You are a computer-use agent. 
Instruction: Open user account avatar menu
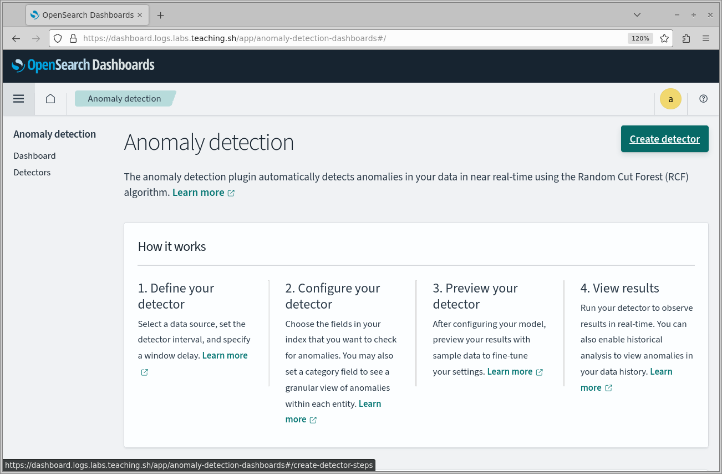point(670,99)
